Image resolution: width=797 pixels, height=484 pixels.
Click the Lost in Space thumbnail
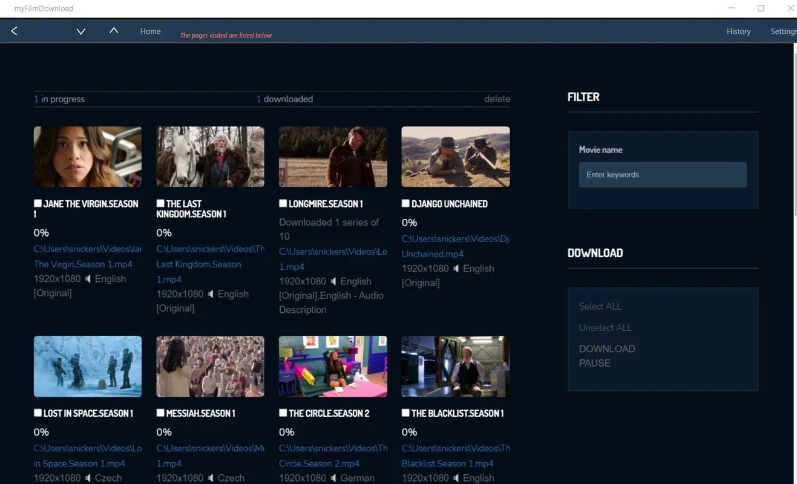(88, 367)
